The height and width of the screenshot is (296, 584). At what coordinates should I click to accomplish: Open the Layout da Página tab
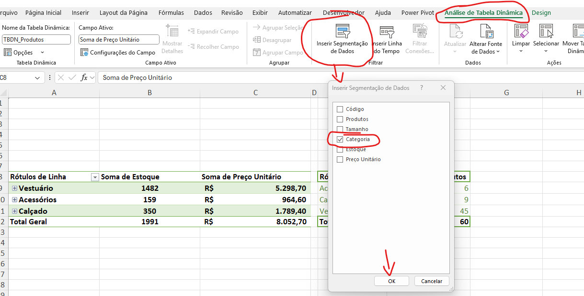124,13
